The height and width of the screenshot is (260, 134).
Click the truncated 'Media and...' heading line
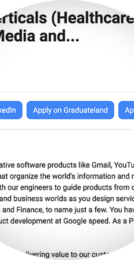pos(39,36)
